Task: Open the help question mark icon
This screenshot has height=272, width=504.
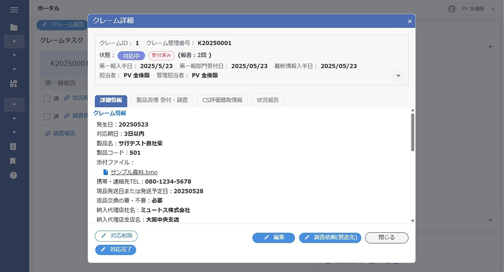Action: 13,175
